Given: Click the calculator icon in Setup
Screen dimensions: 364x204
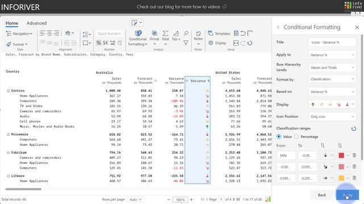Looking at the screenshot, I should [x=236, y=33].
